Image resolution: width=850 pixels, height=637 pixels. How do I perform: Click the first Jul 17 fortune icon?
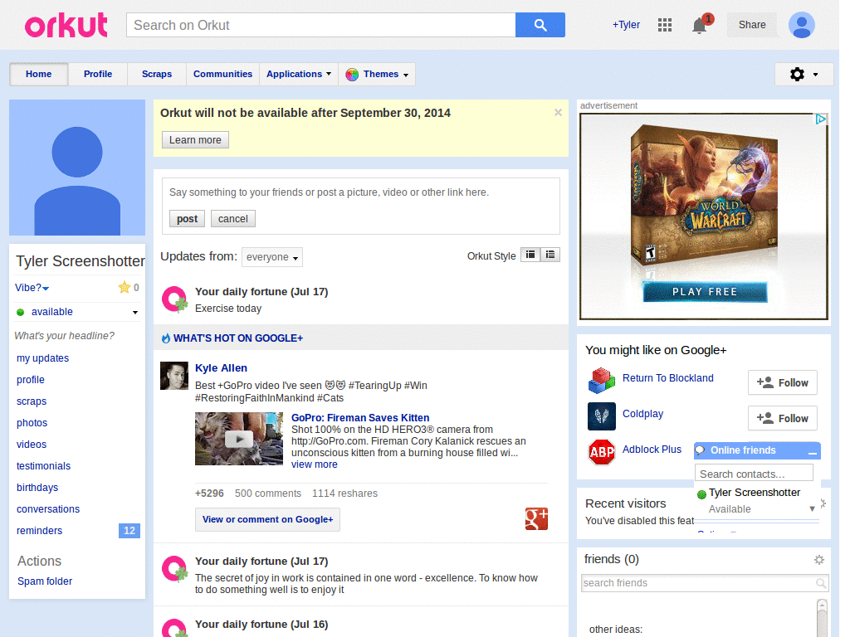click(174, 299)
